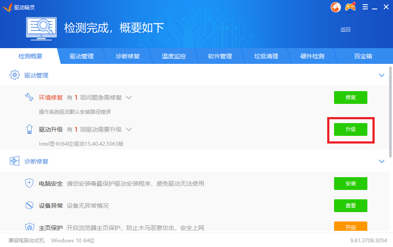Click the upload arrow icon beside 驱动升级
393x247 pixels.
click(29, 129)
